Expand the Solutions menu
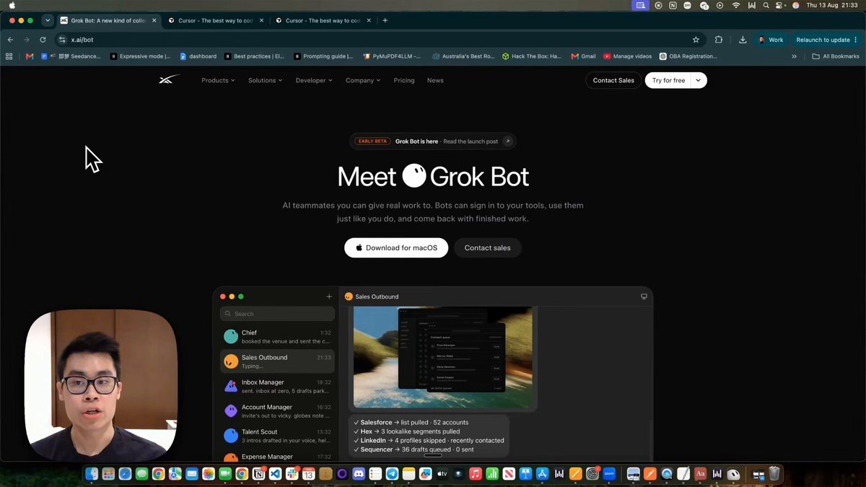 [x=266, y=80]
